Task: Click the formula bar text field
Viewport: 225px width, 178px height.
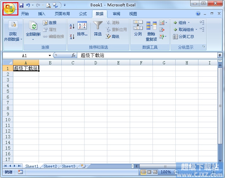Action: click(147, 55)
